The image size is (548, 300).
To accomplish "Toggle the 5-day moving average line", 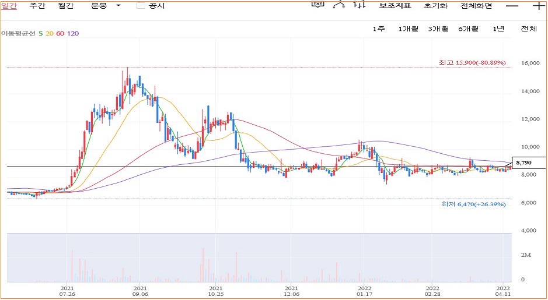I will [x=40, y=33].
